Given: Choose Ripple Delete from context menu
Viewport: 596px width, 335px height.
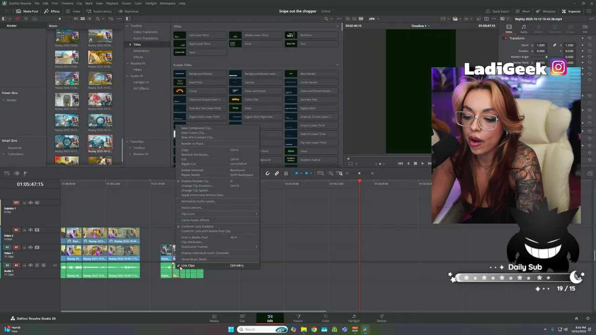Looking at the screenshot, I should [x=217, y=175].
